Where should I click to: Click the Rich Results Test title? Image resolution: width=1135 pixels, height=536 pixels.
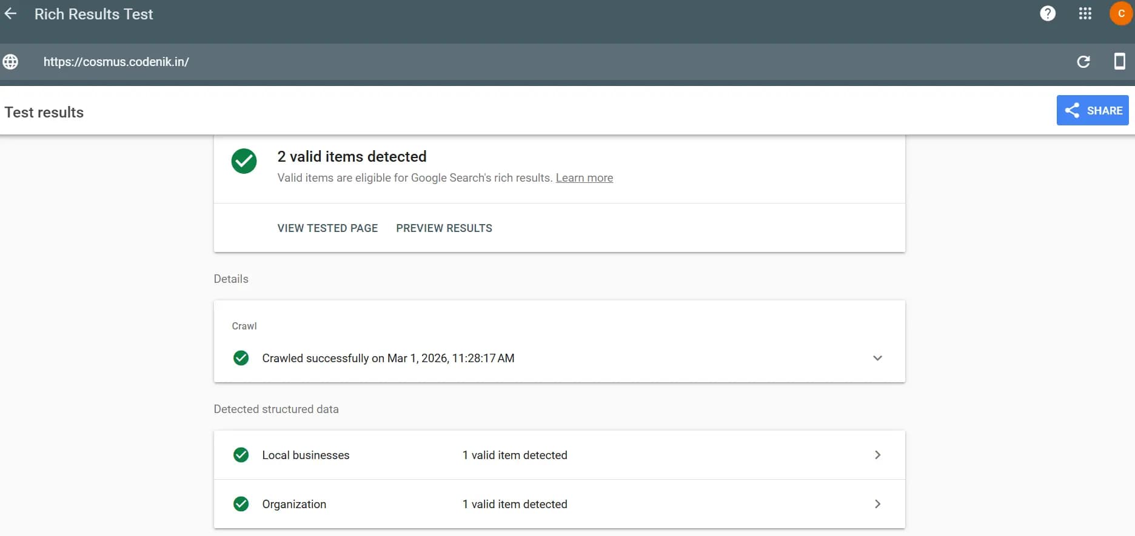pos(94,14)
